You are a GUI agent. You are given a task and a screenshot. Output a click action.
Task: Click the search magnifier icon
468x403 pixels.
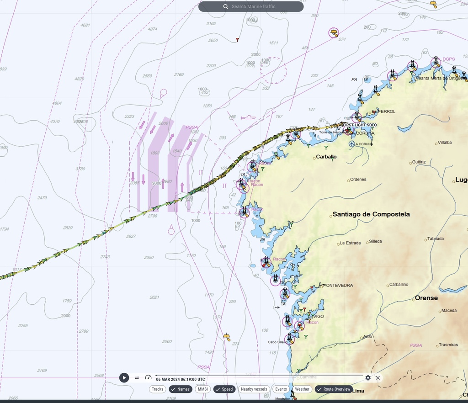(x=226, y=6)
